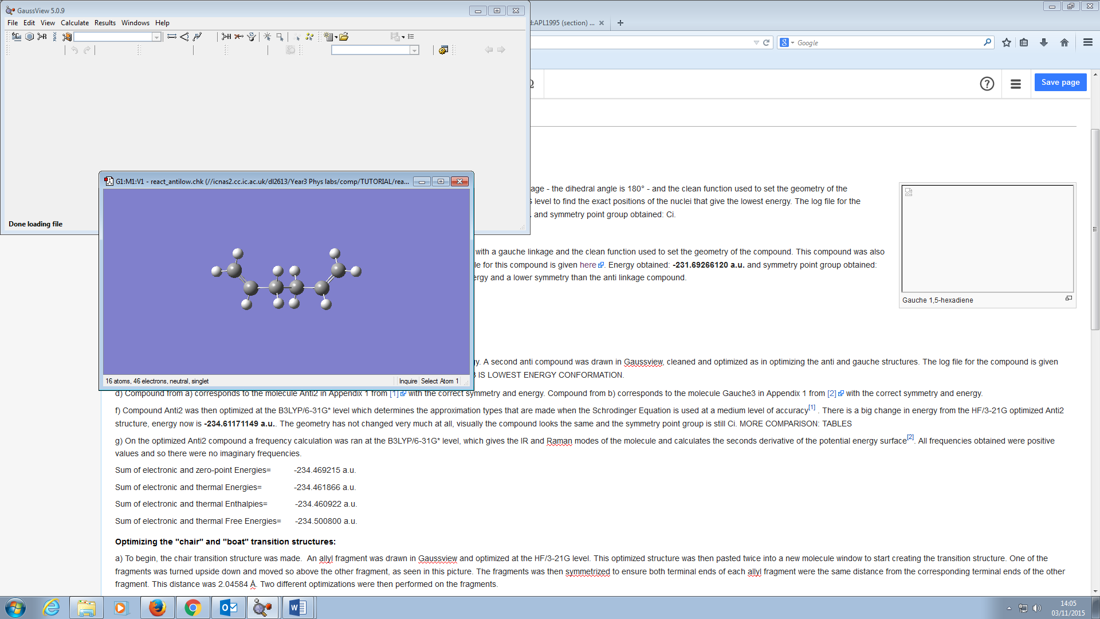Screen dimensions: 1100x619
Task: Select the Biological Fragment tool
Action: (54, 37)
